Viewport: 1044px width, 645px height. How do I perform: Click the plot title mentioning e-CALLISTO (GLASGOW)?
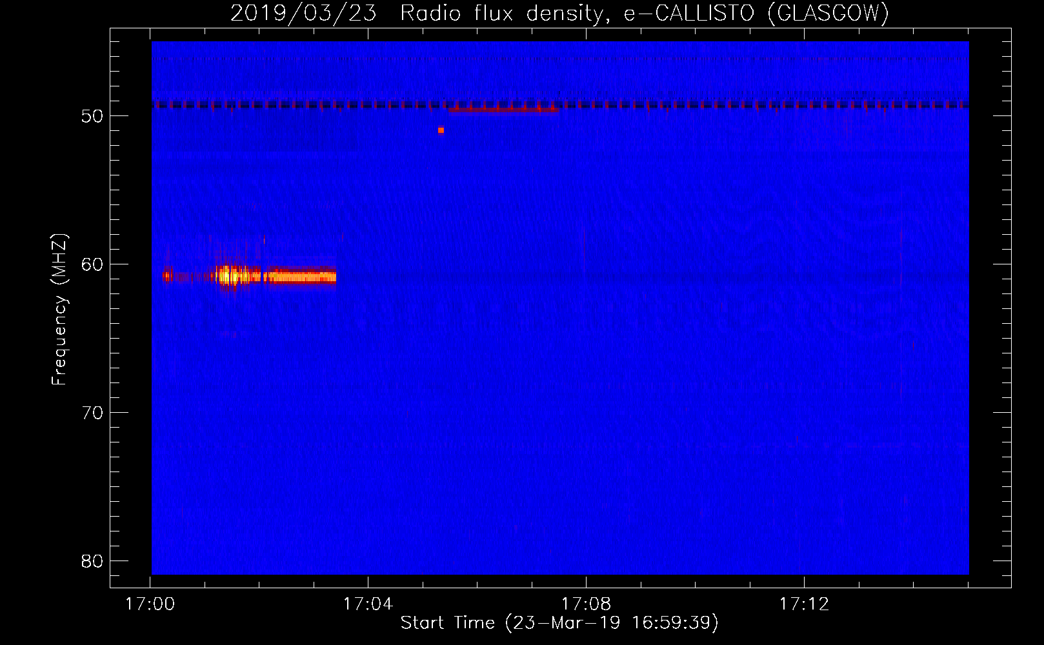click(559, 13)
